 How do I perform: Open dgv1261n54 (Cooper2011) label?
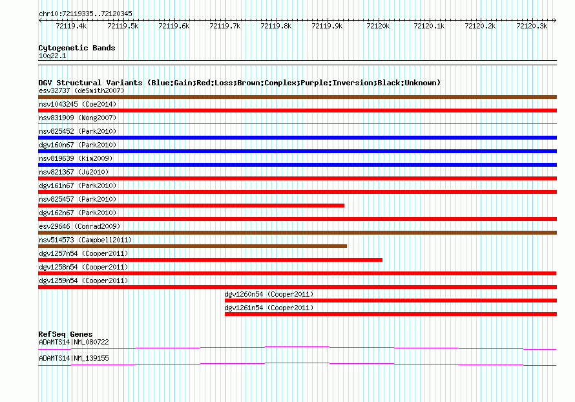click(269, 308)
